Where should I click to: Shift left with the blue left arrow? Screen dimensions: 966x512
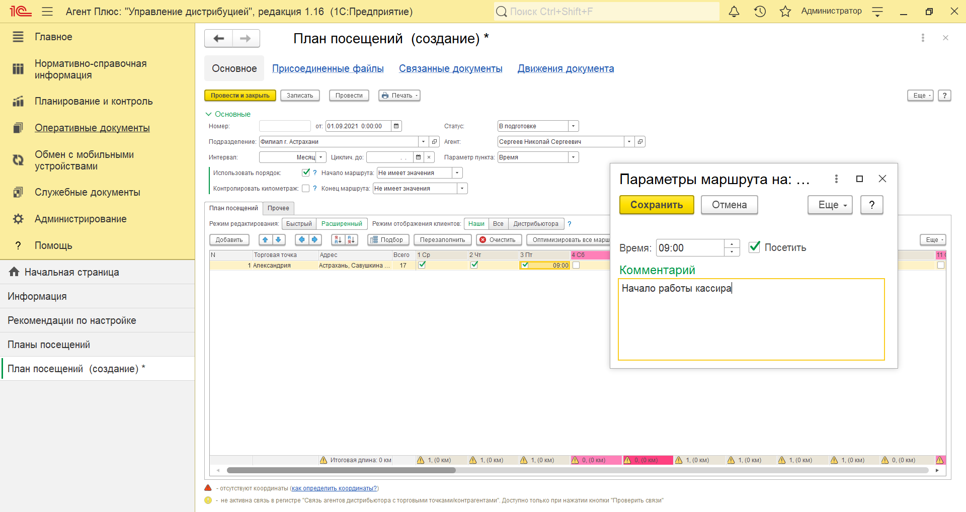(301, 240)
